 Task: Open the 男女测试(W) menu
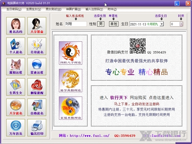pyautogui.click(x=53, y=9)
